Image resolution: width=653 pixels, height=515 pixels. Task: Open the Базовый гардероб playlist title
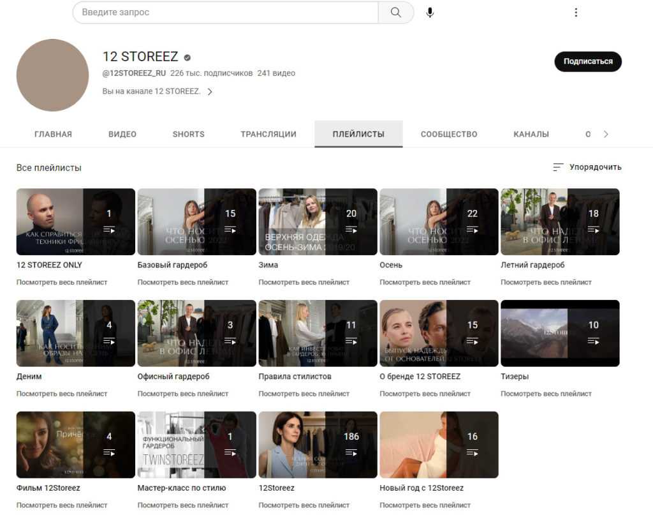click(x=172, y=265)
